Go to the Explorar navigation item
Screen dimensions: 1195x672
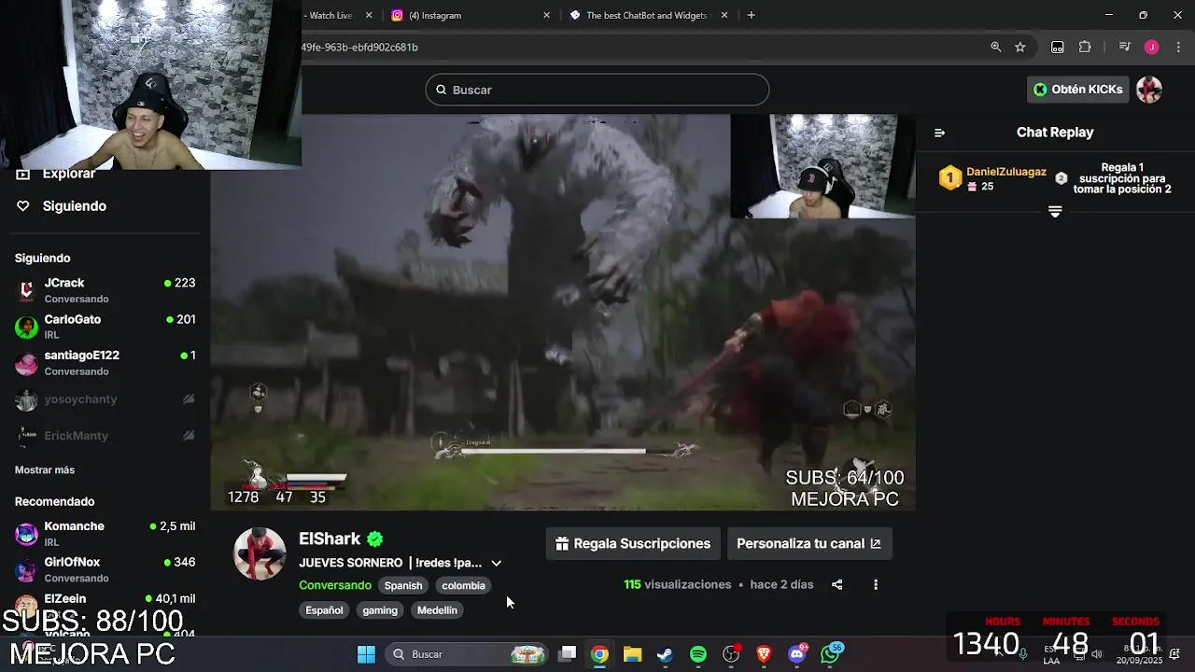(x=69, y=174)
